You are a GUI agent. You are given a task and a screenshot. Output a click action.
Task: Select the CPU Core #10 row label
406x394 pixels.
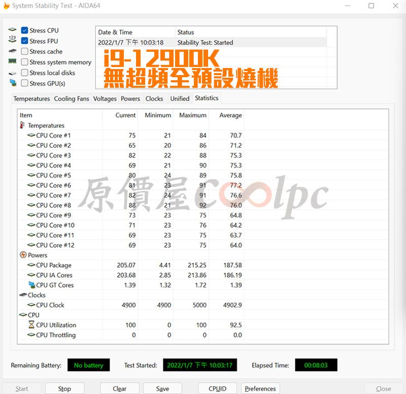coord(55,225)
